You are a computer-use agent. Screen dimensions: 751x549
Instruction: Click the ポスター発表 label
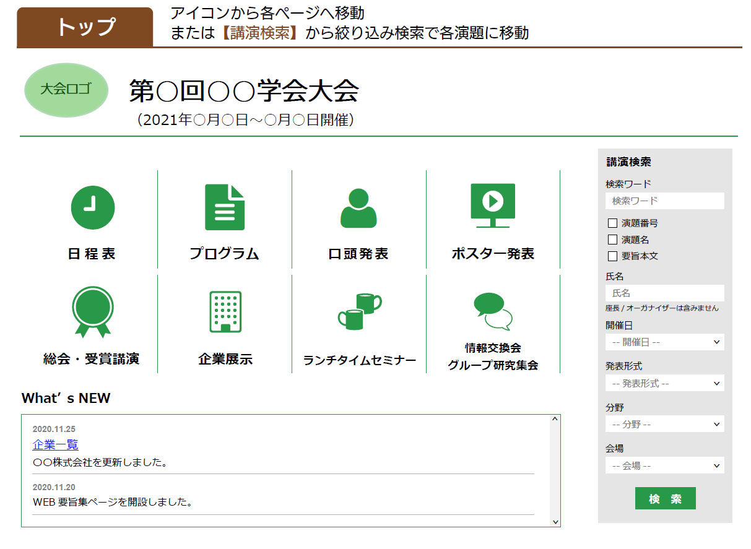coord(493,254)
